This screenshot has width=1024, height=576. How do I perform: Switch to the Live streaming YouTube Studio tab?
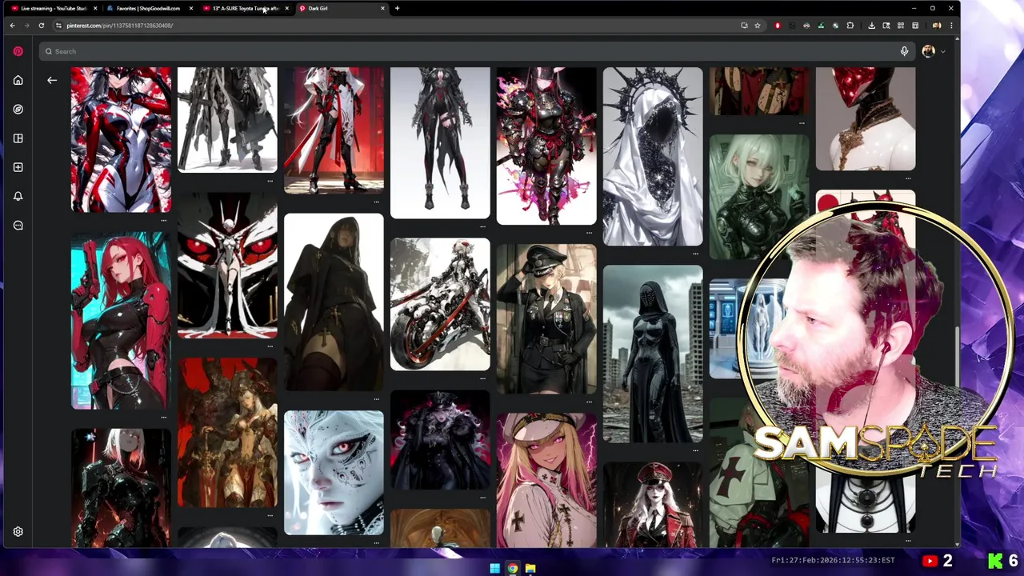click(53, 8)
